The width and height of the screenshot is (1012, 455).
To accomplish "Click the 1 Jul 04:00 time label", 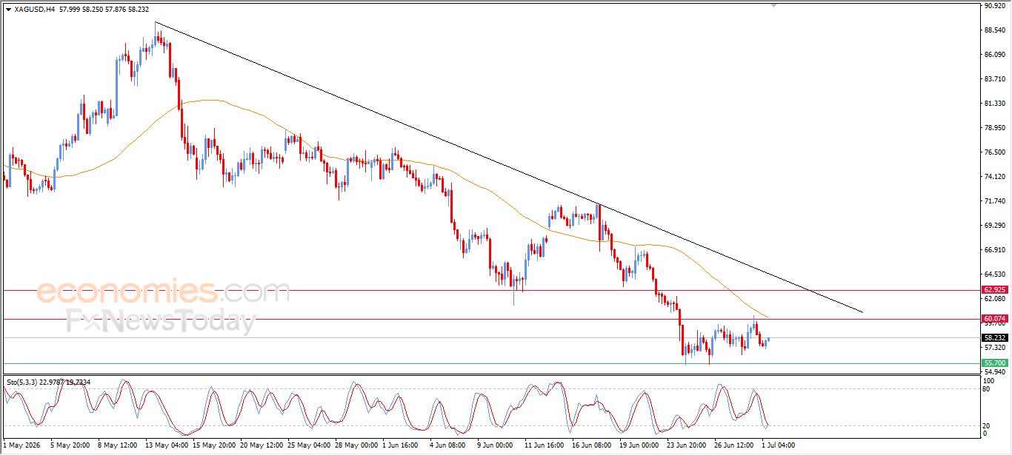I will [779, 445].
